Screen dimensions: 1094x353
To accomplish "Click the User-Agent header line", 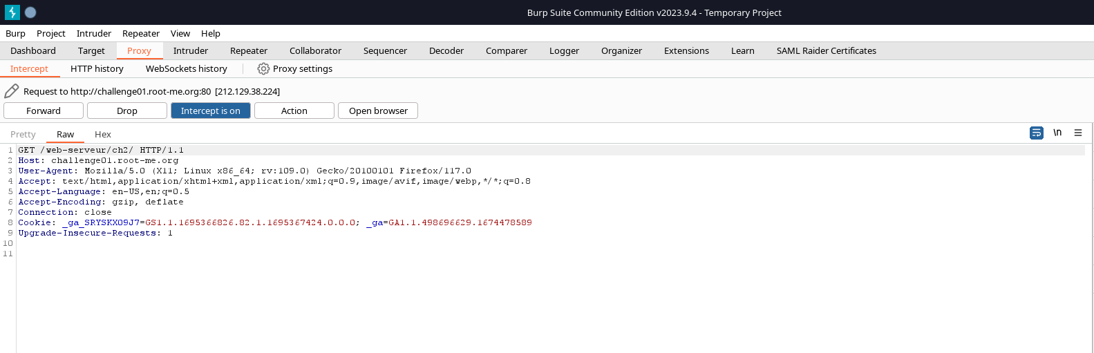I will coord(245,171).
